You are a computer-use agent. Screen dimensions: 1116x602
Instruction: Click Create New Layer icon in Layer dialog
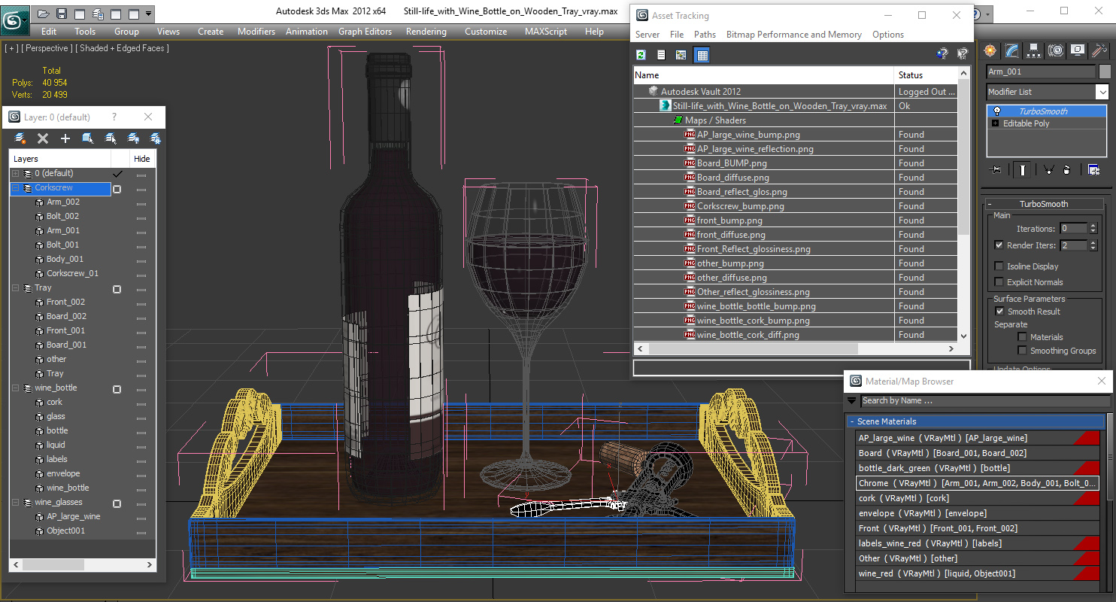(x=20, y=138)
